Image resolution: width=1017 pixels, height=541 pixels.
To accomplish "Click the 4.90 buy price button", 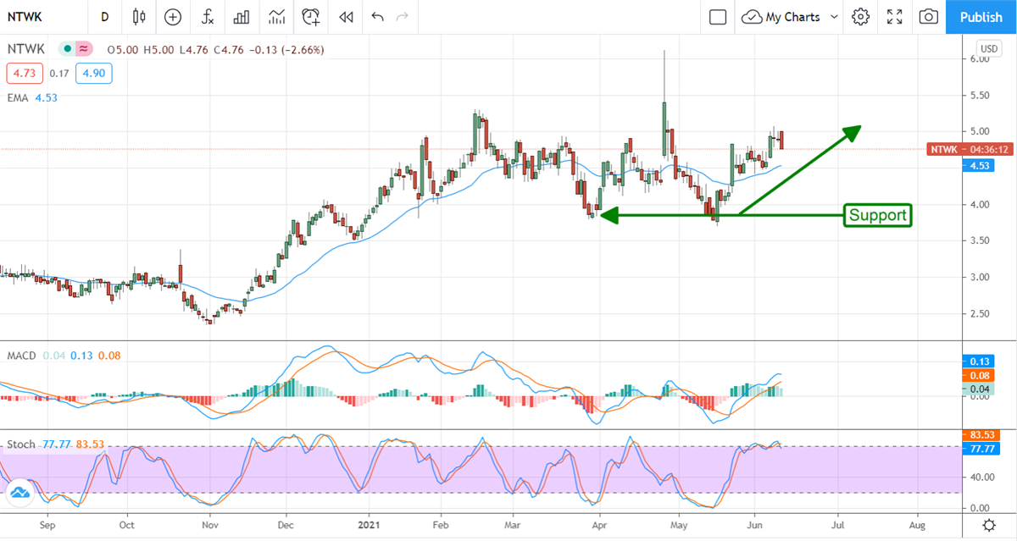I will click(93, 74).
